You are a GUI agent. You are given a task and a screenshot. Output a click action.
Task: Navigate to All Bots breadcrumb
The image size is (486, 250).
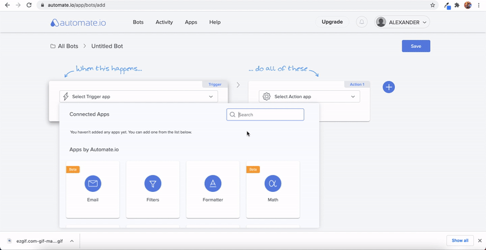pyautogui.click(x=68, y=47)
